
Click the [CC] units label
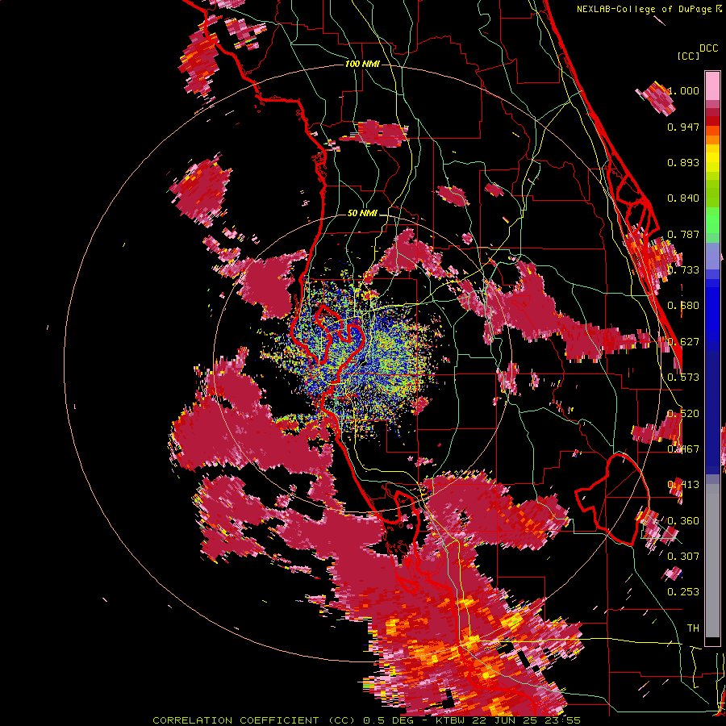(x=688, y=56)
